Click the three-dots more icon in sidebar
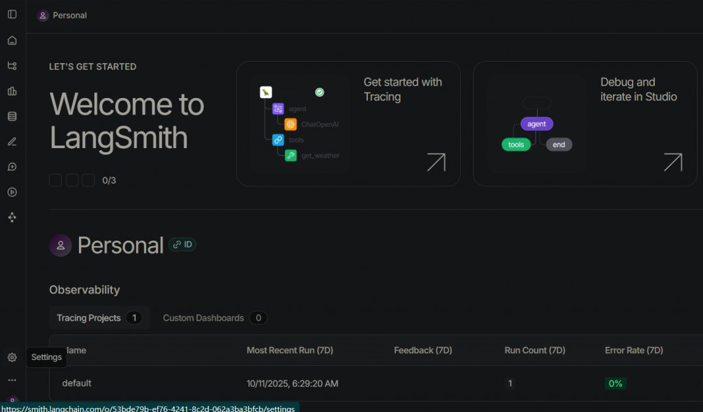This screenshot has width=703, height=412. 12,380
